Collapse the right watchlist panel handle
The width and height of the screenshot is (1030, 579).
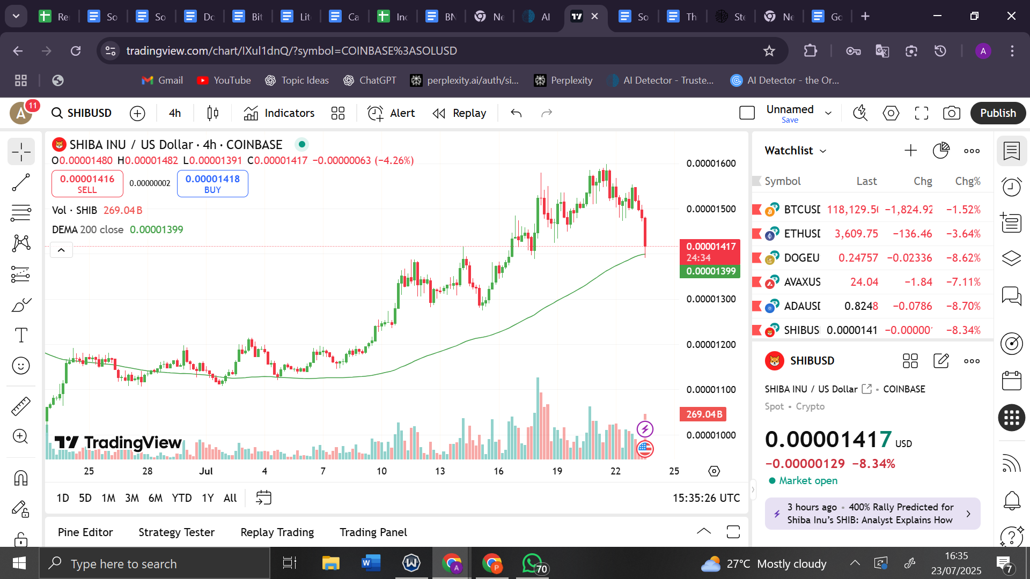pyautogui.click(x=753, y=489)
